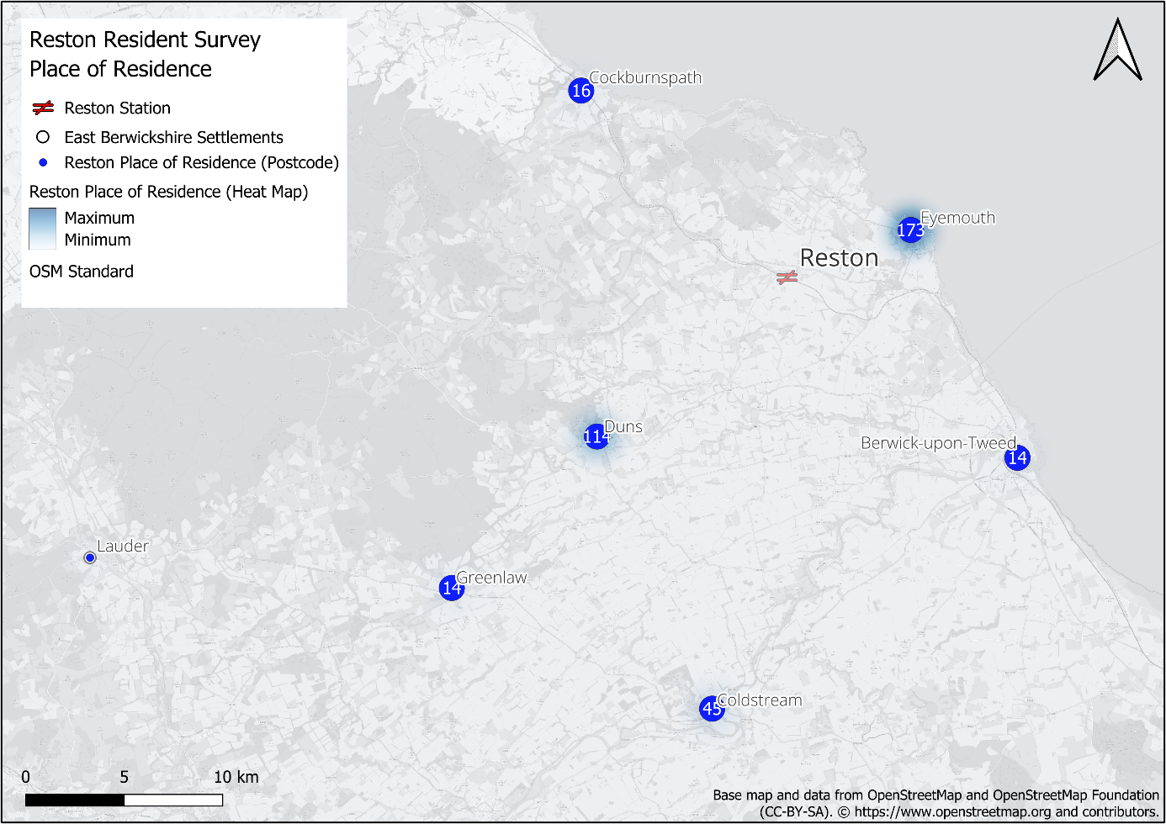This screenshot has width=1166, height=824.
Task: Select the Cockburnspath marker 16
Action: [x=581, y=90]
